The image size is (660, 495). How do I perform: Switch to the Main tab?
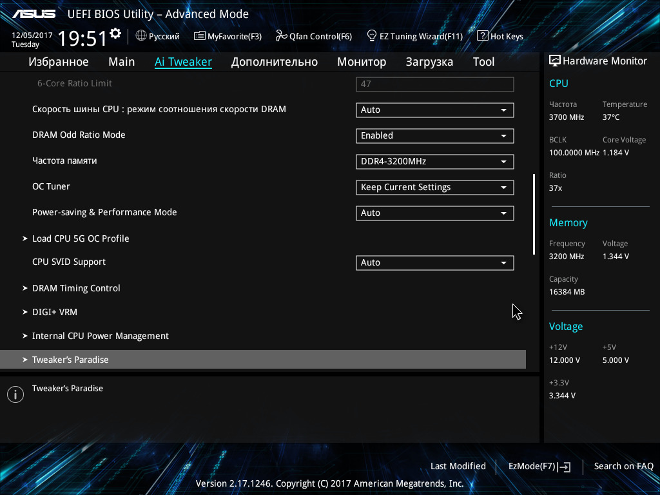122,62
